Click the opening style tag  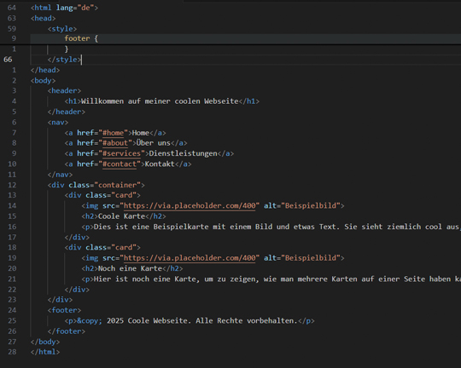(62, 29)
